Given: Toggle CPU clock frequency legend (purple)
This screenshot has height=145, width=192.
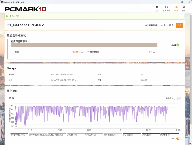Looking at the screenshot, I should (x=19, y=134).
